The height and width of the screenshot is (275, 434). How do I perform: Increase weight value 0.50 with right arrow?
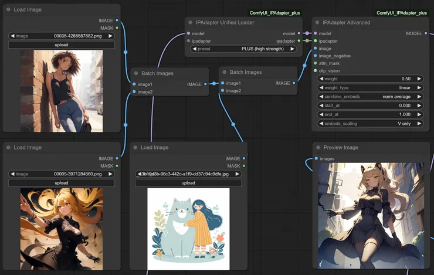(x=419, y=79)
